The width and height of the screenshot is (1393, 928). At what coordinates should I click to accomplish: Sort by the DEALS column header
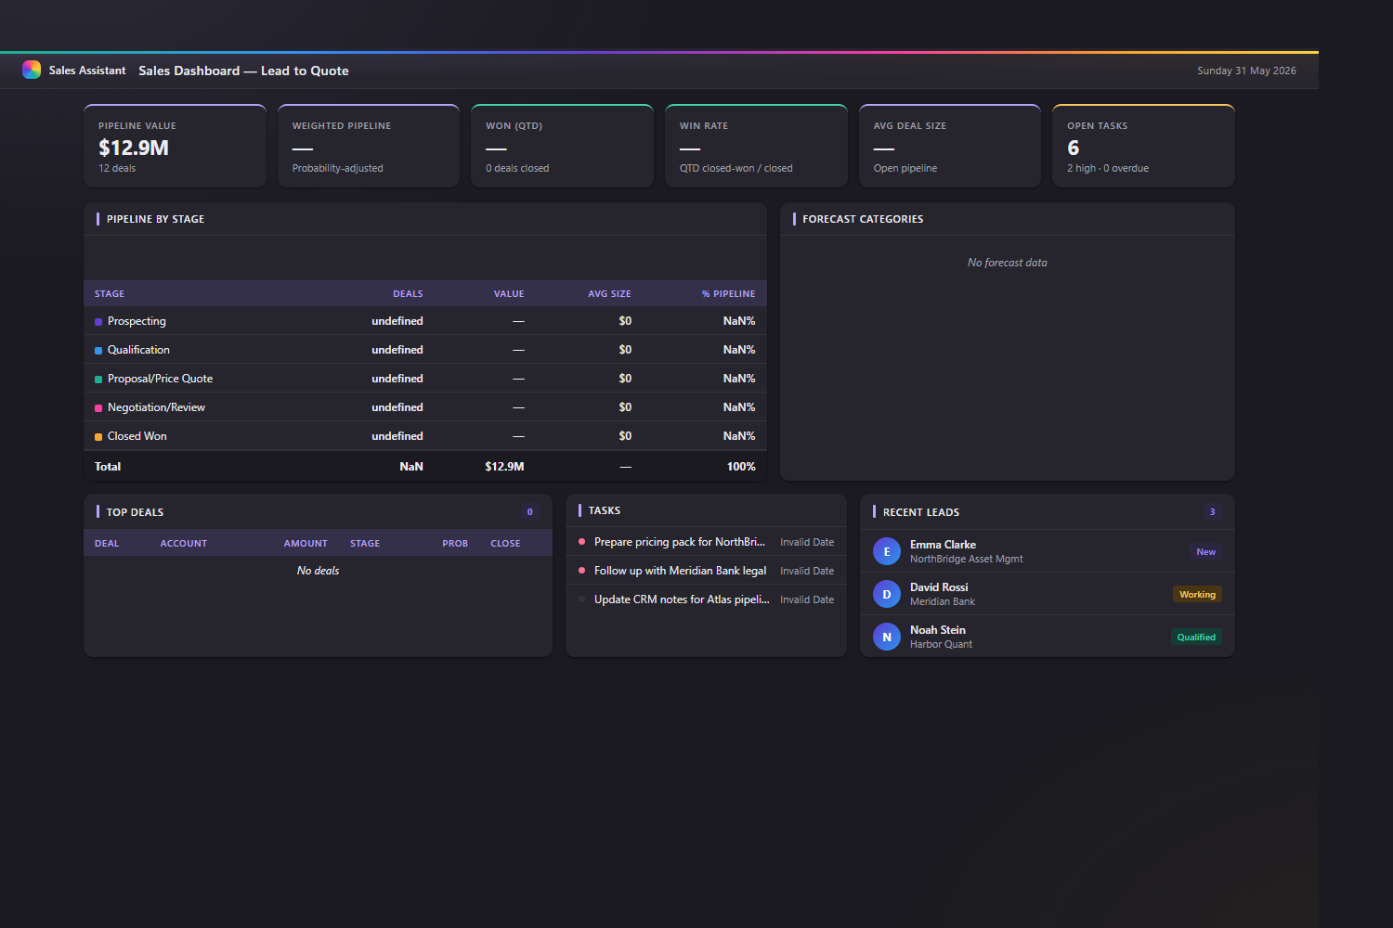pyautogui.click(x=408, y=293)
